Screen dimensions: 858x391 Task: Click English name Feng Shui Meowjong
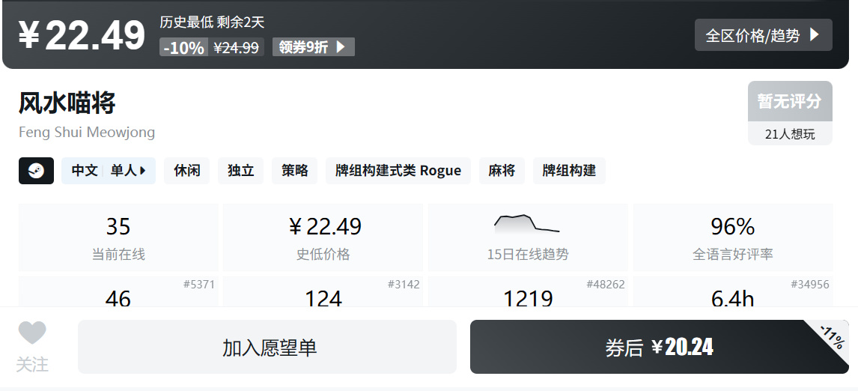(86, 133)
